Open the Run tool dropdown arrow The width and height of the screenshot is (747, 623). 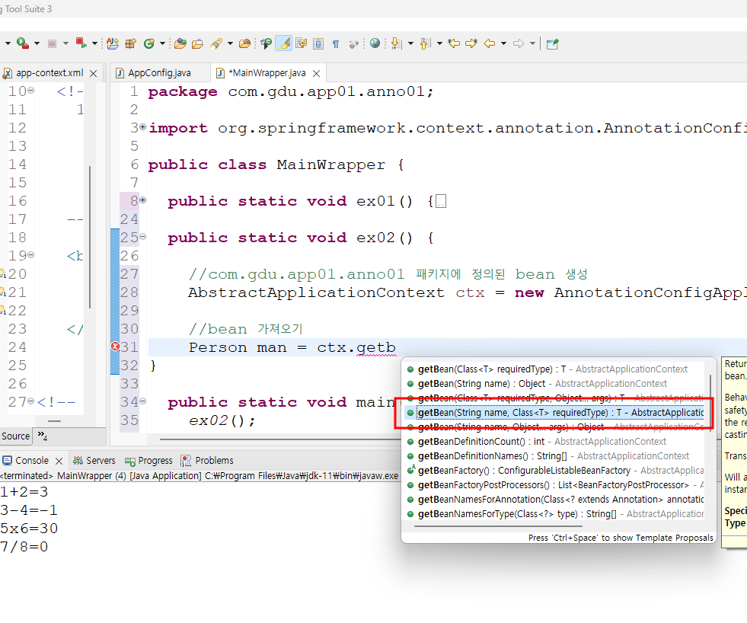click(37, 44)
